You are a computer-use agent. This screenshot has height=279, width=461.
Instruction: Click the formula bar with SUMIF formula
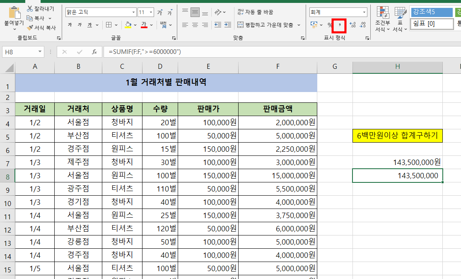tap(282, 52)
